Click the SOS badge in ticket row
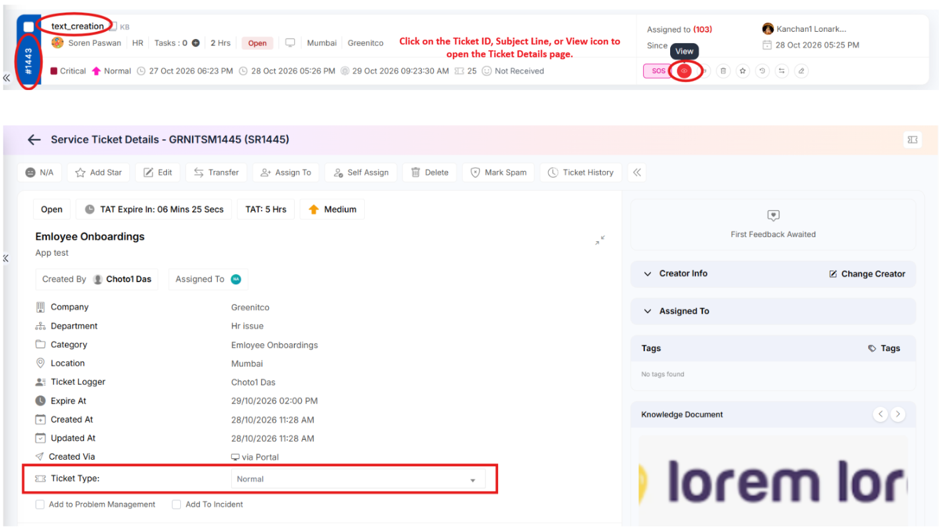This screenshot has width=945, height=530. click(658, 71)
